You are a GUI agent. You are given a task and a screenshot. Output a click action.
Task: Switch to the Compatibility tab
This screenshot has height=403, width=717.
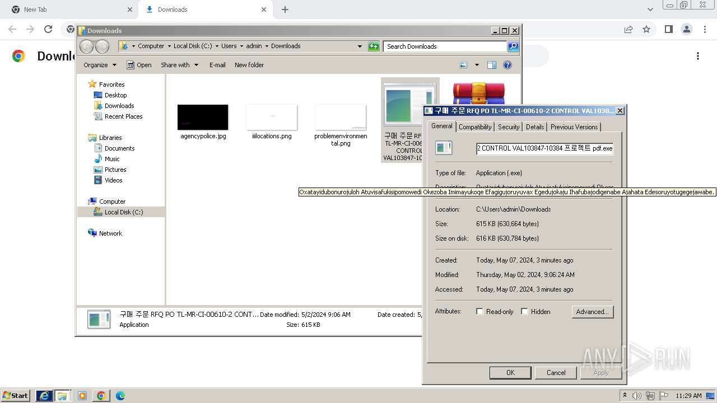(475, 127)
